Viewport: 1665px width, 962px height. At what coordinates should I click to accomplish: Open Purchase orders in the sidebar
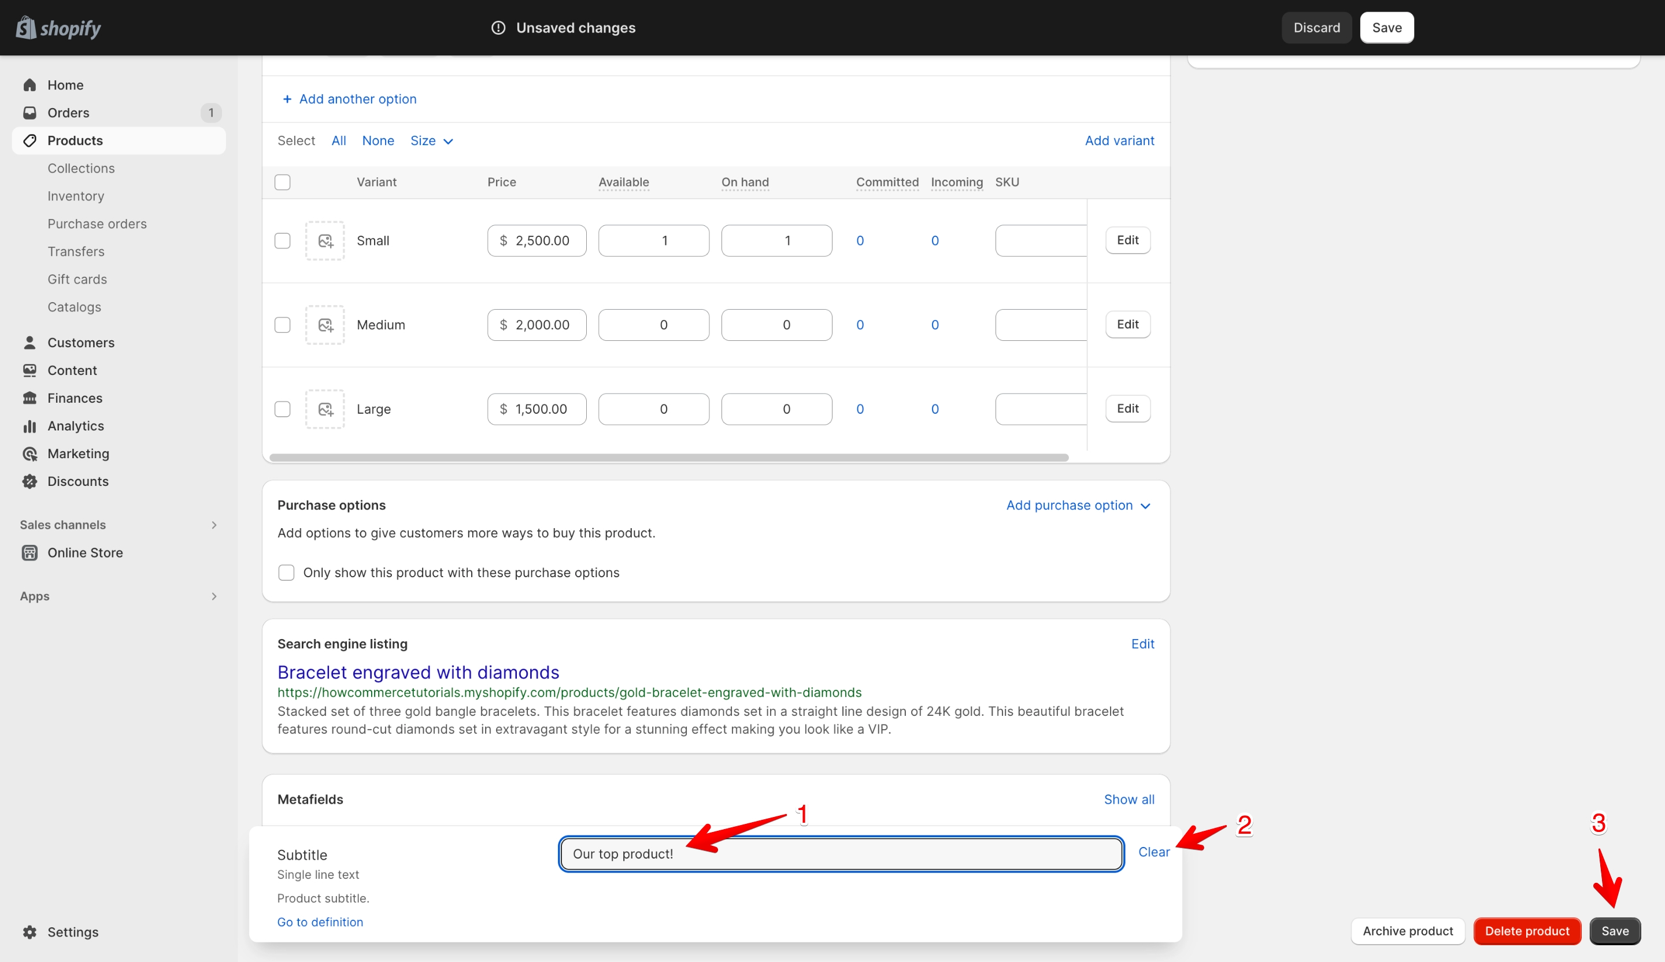coord(97,224)
